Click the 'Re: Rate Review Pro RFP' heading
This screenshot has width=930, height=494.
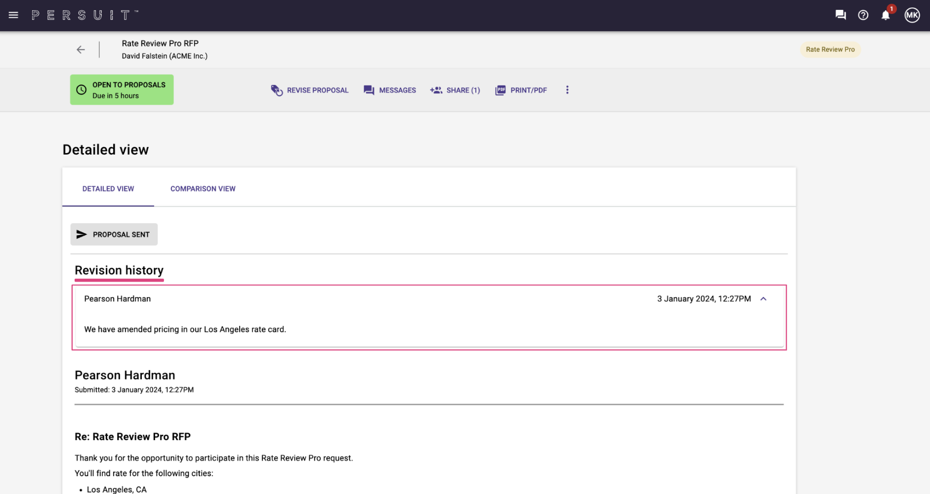click(132, 437)
